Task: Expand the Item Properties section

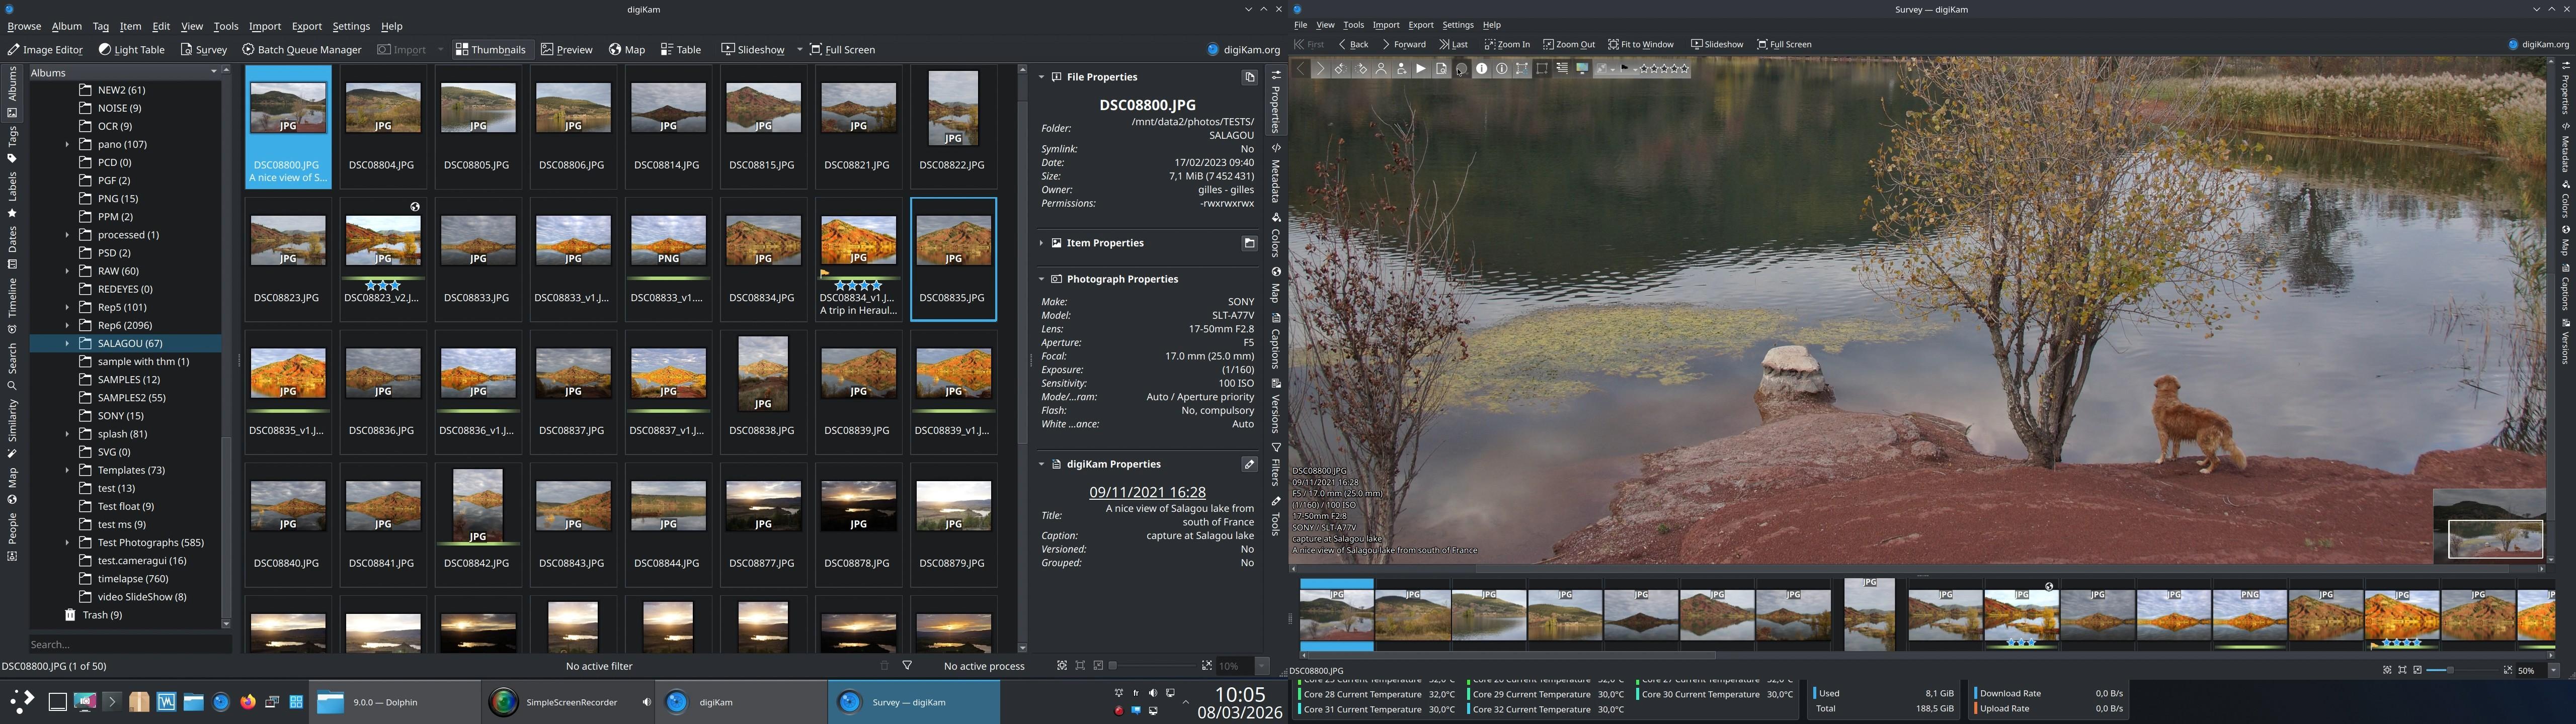Action: (1041, 243)
